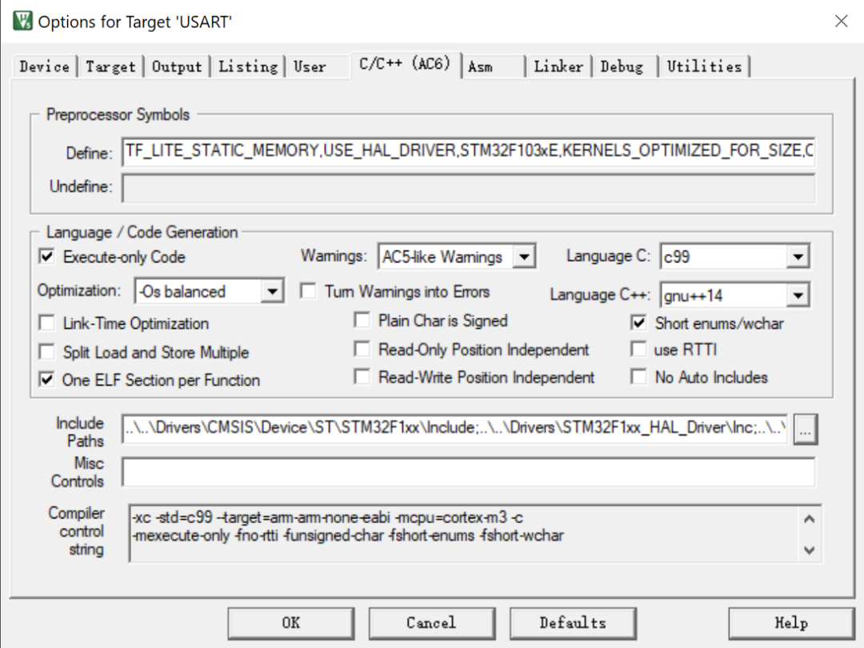Disable One ELF Section per Function
864x648 pixels.
[47, 380]
